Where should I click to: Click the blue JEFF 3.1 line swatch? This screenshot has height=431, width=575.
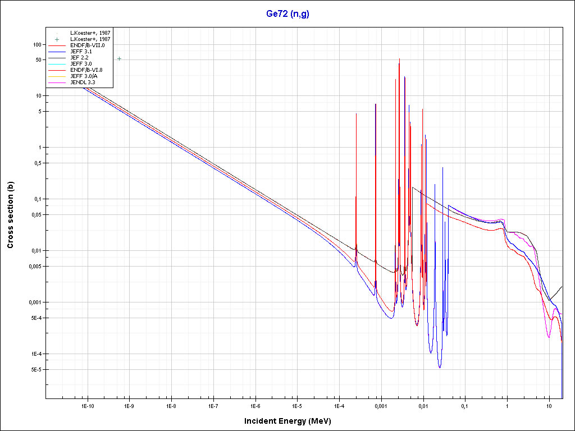point(57,52)
